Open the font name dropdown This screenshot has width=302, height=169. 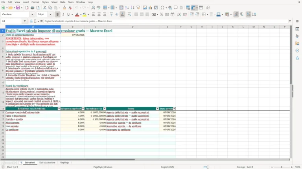point(32,14)
